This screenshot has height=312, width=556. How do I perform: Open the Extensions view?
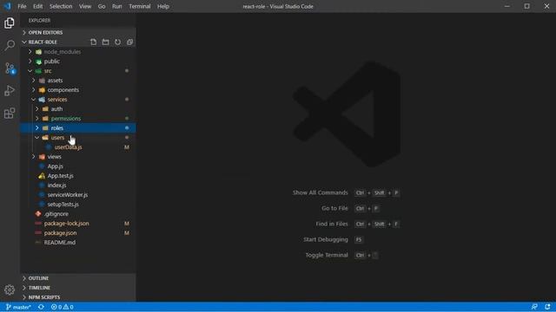click(x=10, y=114)
